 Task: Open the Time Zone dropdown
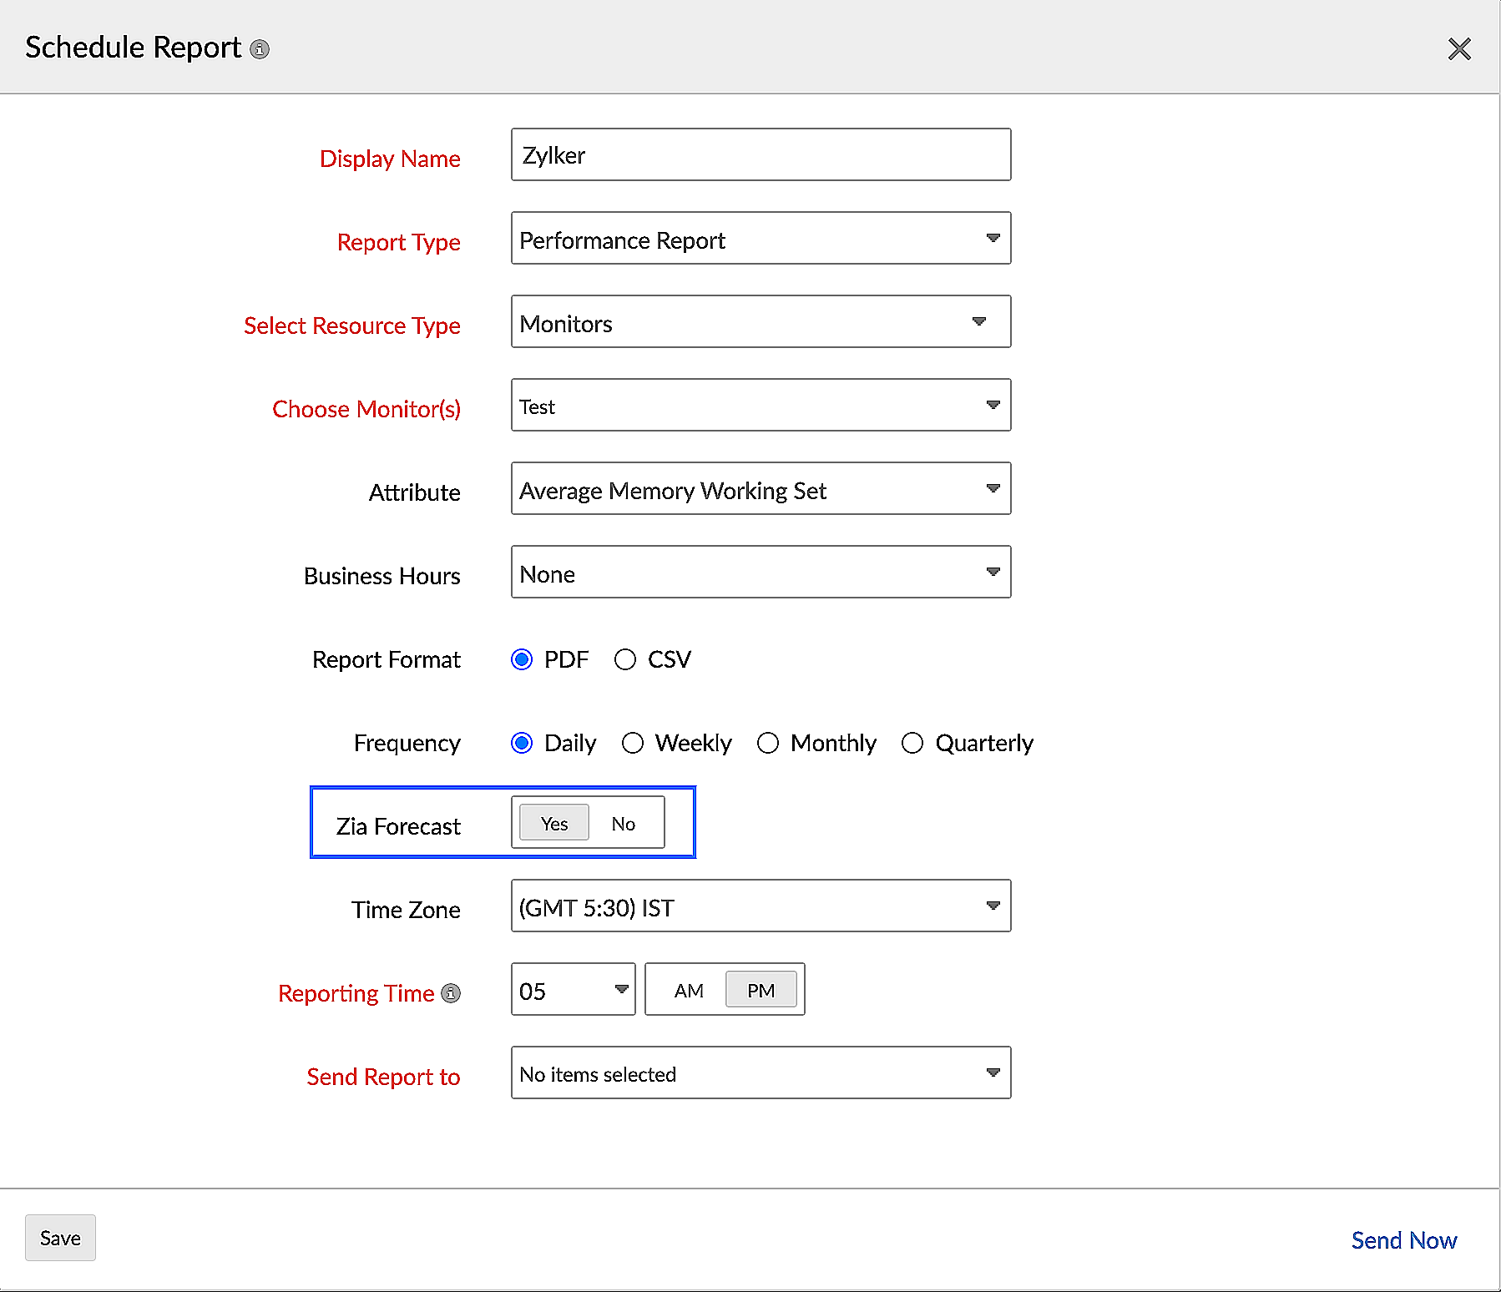pyautogui.click(x=993, y=906)
